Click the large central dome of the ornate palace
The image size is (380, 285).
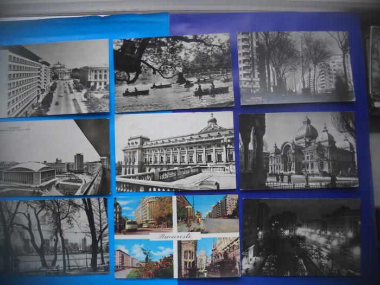(x=307, y=130)
